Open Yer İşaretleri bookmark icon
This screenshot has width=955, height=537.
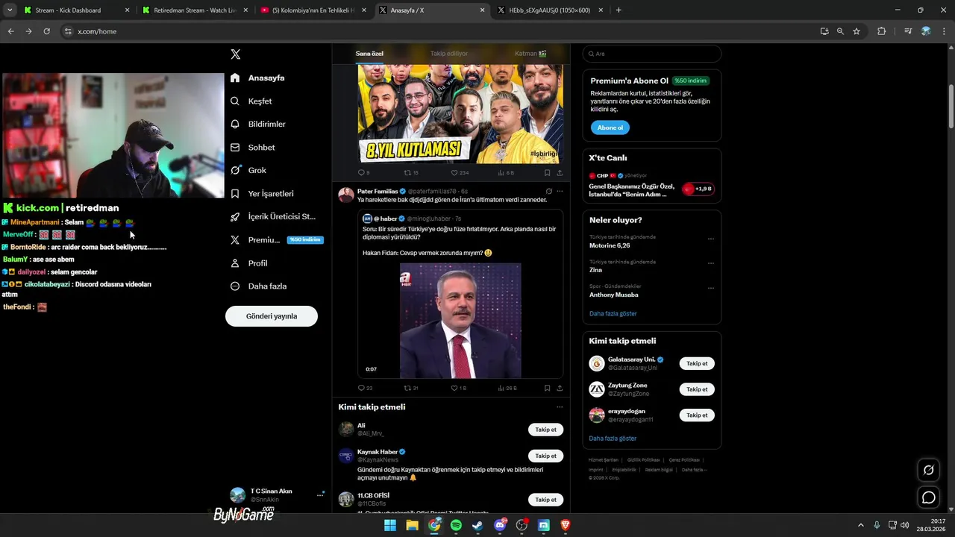(235, 194)
